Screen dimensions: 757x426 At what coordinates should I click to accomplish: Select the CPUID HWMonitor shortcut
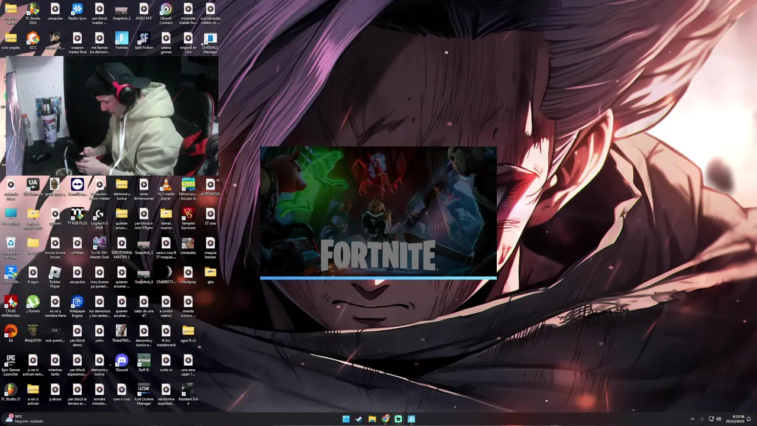point(11,307)
